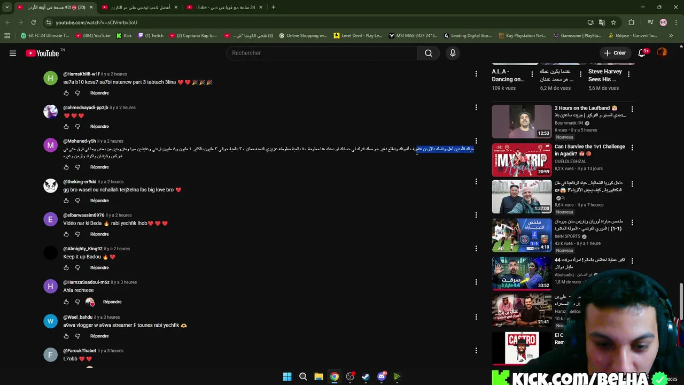Open options menu for @Almighty_King92 comment
This screenshot has height=385, width=684.
click(x=476, y=249)
